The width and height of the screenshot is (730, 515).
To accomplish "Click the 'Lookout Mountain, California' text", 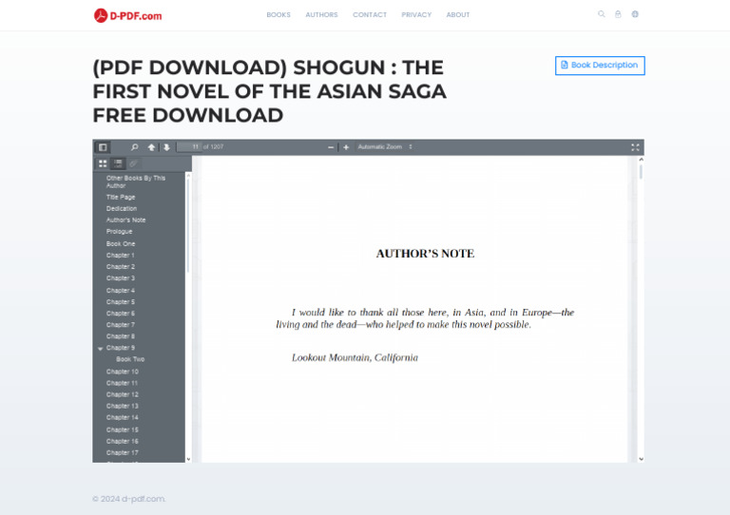I will point(355,357).
